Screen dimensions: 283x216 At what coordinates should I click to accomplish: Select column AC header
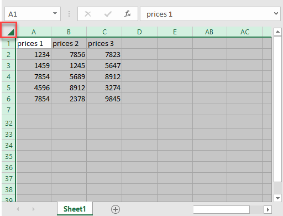(245, 32)
